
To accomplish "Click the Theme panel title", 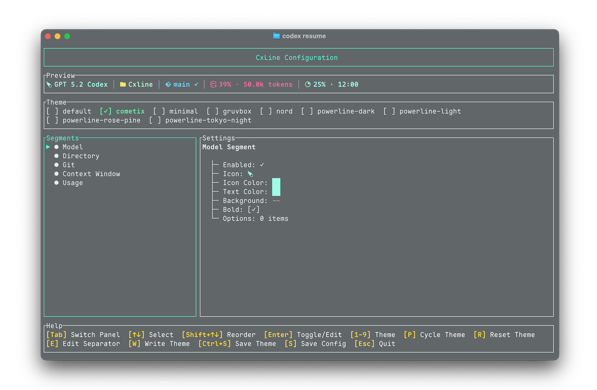I will click(x=57, y=102).
